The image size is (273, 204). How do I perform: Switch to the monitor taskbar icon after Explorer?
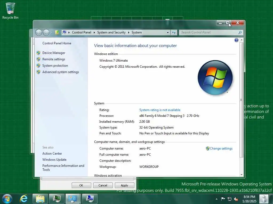point(57,199)
